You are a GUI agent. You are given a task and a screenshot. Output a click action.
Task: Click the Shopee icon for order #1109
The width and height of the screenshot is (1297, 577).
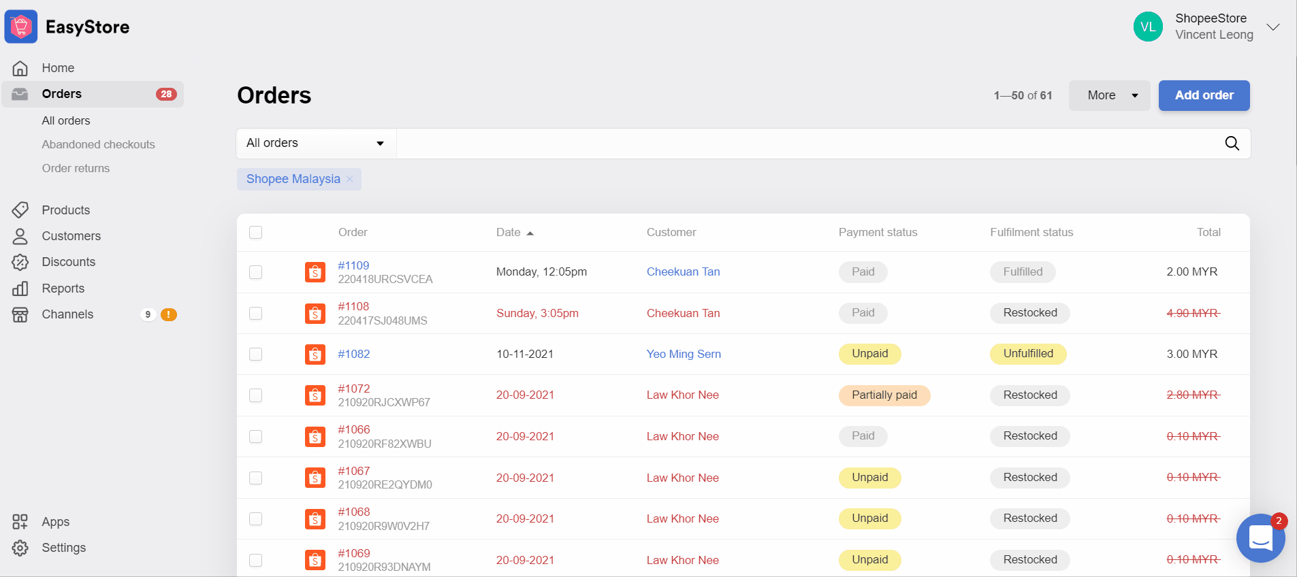[x=315, y=272]
